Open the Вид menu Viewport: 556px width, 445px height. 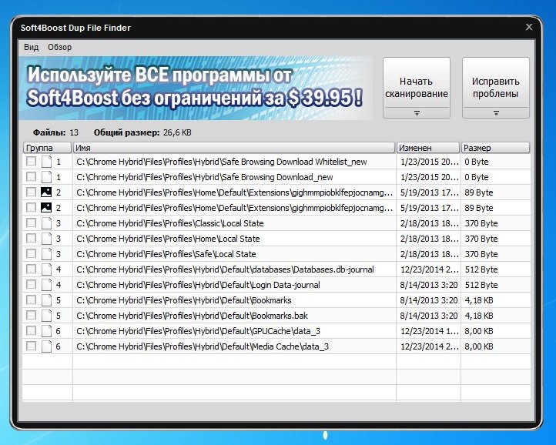coord(32,47)
